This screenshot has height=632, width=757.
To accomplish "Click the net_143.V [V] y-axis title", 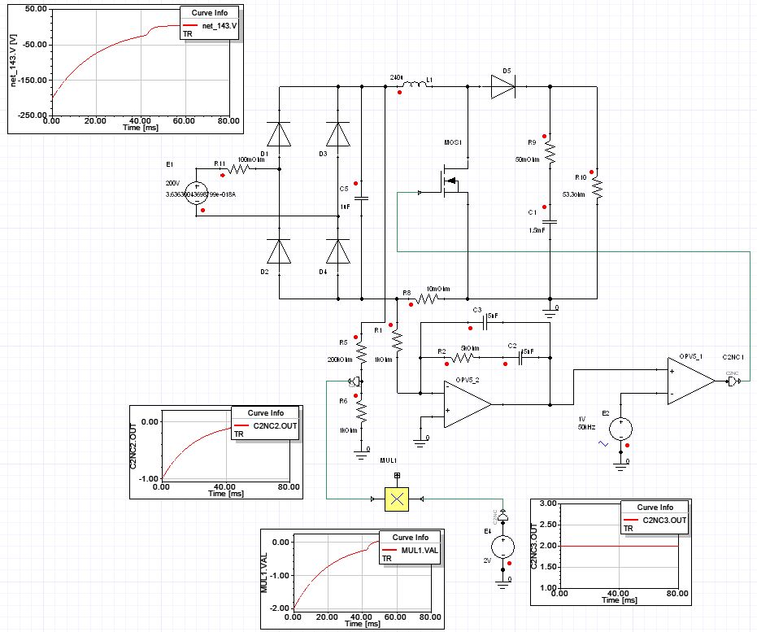I will [x=14, y=61].
